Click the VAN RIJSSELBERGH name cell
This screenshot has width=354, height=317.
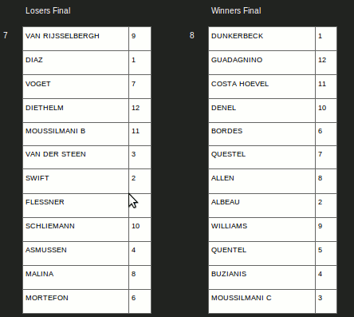76,39
